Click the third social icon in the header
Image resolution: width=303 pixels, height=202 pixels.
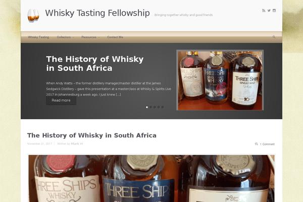(274, 11)
